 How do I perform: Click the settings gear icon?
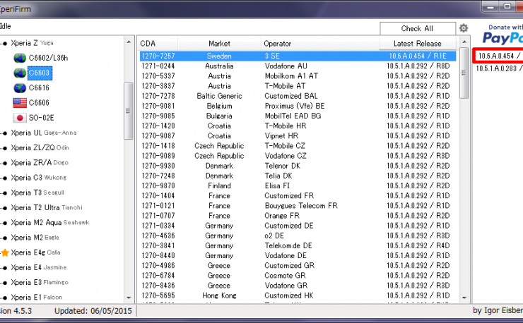[464, 28]
